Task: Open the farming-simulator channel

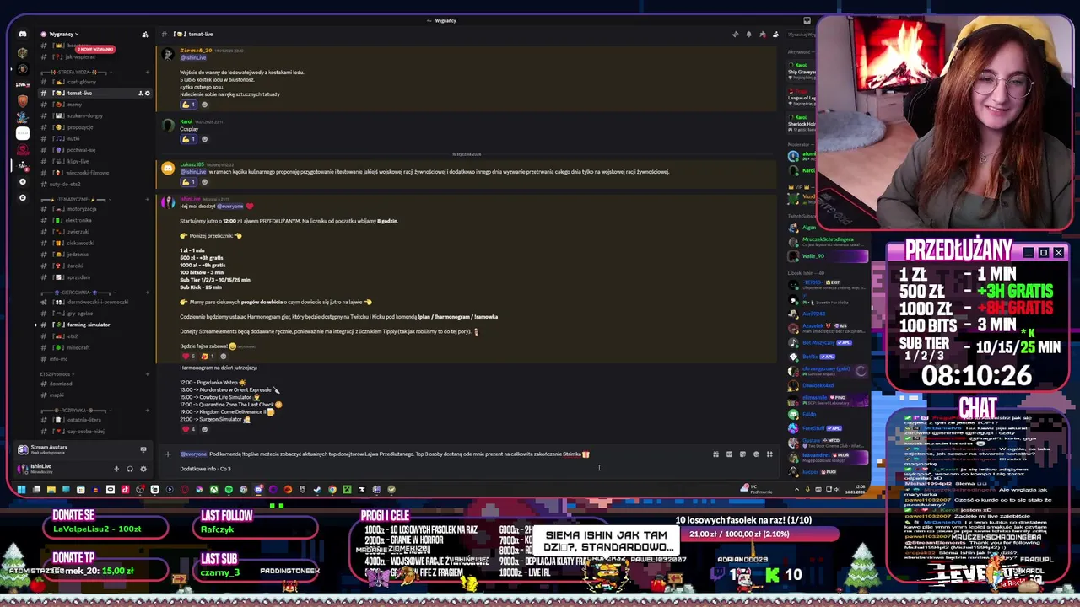Action: pos(94,325)
